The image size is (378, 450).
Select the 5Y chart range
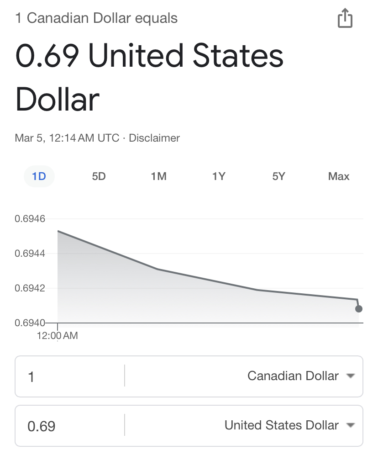tap(278, 176)
